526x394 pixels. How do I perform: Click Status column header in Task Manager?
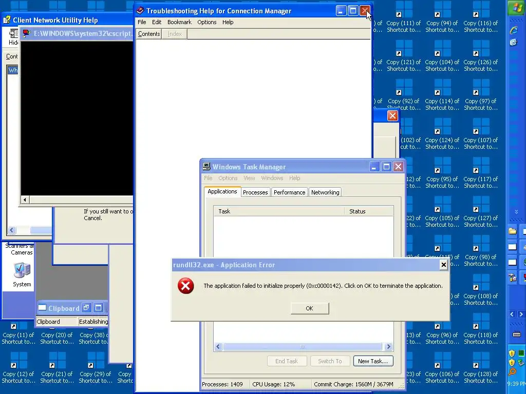tap(369, 211)
